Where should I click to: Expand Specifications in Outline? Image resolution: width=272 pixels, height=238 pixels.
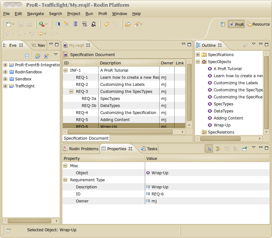coord(198,55)
